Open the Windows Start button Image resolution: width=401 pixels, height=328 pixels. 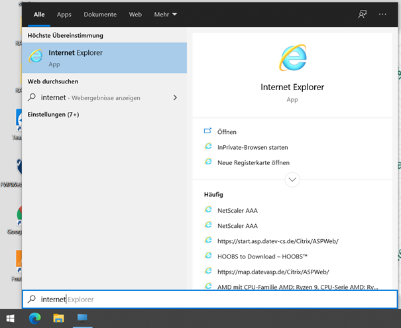pos(11,318)
